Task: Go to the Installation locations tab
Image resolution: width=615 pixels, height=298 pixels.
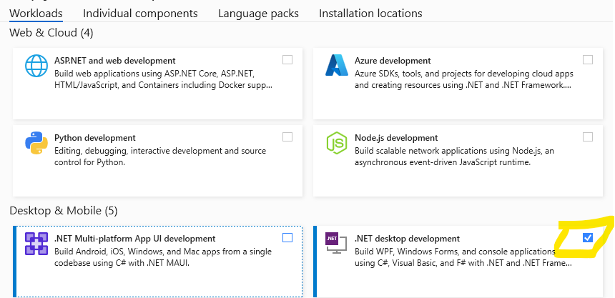Action: click(370, 14)
